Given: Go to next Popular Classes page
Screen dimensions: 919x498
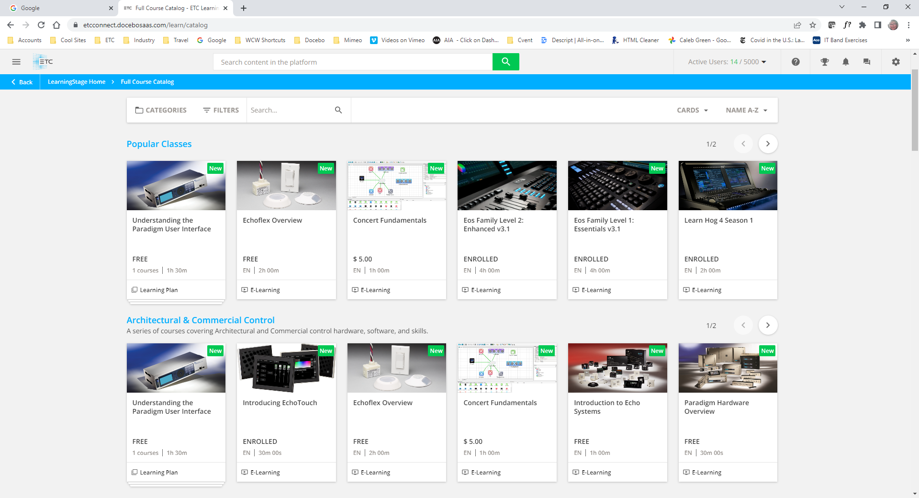Looking at the screenshot, I should click(x=768, y=144).
